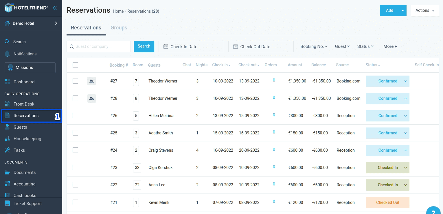Click More + to show extra filters
This screenshot has height=214, width=443.
click(x=390, y=46)
